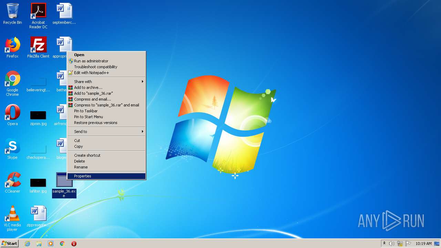Expand the Share with submenu

click(x=106, y=82)
